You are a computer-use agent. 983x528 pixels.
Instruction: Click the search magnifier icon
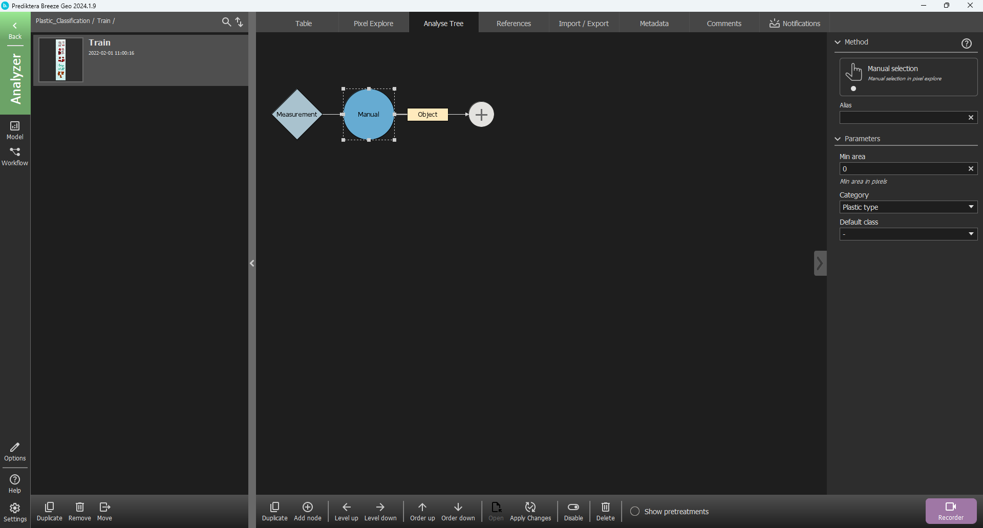tap(226, 21)
